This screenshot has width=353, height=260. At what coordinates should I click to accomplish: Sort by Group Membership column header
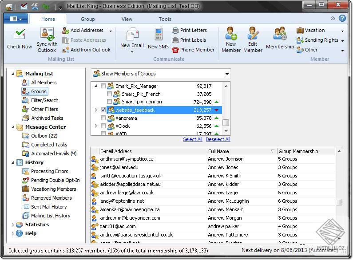pyautogui.click(x=306, y=151)
